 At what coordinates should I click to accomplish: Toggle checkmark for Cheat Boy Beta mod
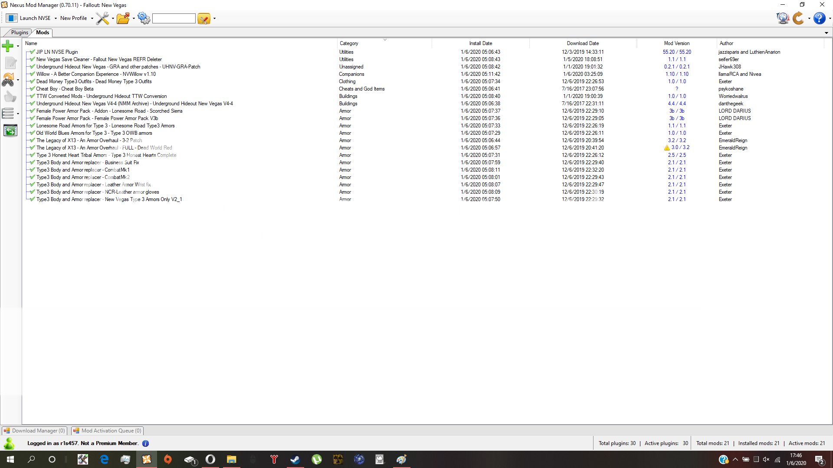click(33, 89)
